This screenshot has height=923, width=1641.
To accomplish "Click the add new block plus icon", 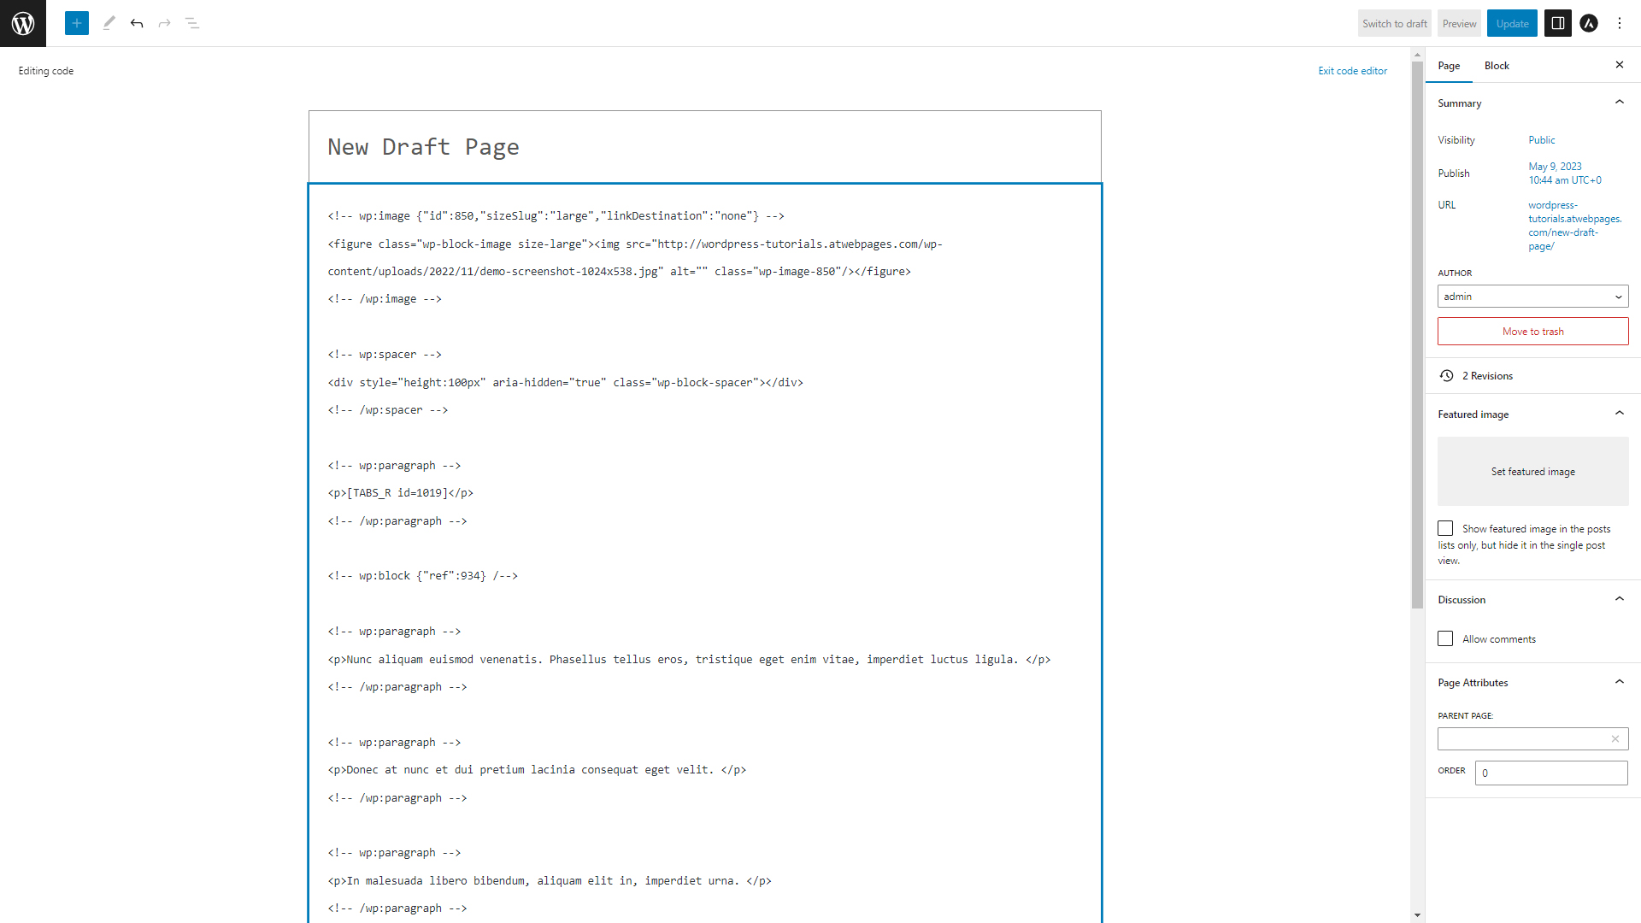I will (x=77, y=22).
